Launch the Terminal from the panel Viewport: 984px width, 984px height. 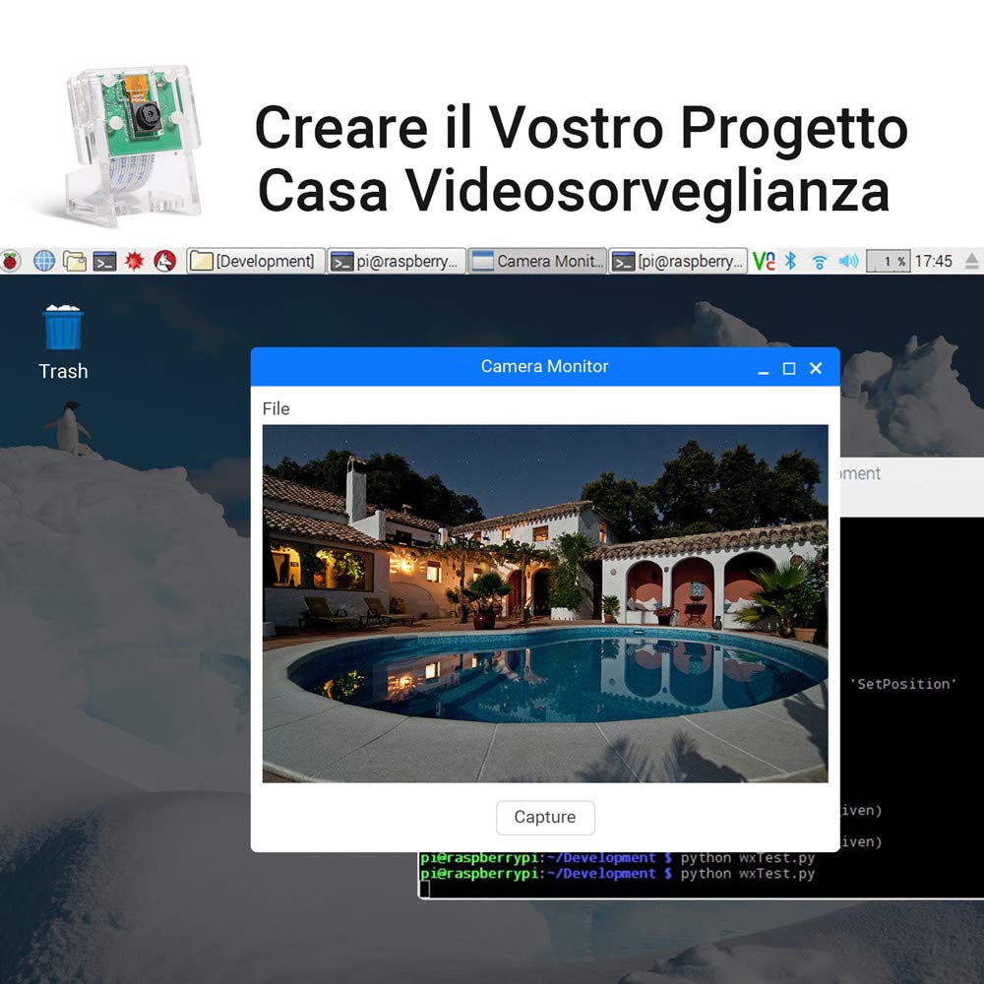tap(105, 261)
